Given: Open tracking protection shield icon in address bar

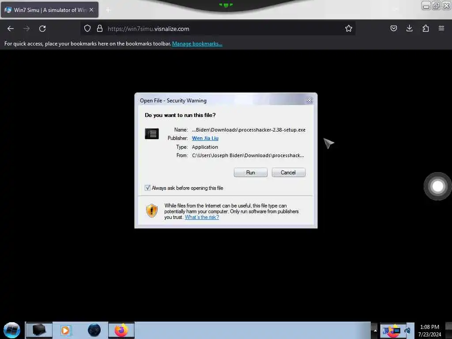Looking at the screenshot, I should click(87, 28).
